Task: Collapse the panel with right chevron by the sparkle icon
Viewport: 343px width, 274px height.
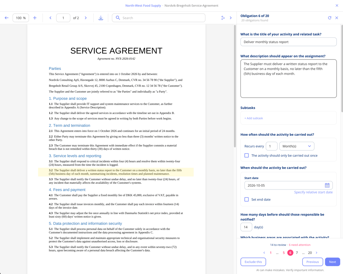Action: [x=230, y=18]
